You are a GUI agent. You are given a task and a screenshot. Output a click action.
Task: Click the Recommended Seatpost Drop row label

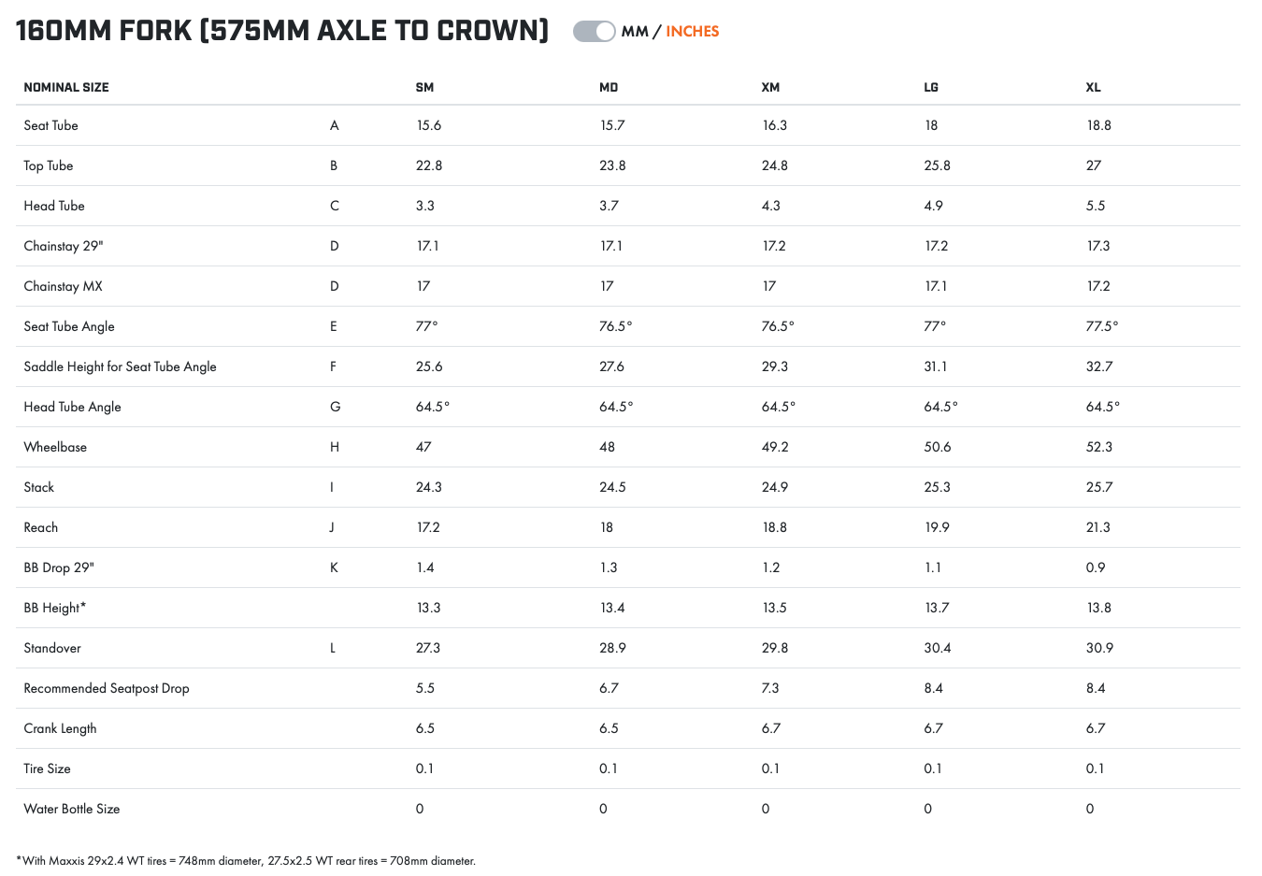pyautogui.click(x=107, y=688)
